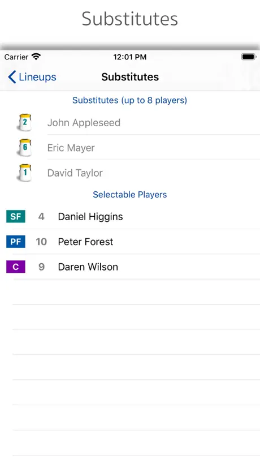The image size is (260, 463).
Task: Tap the battery indicator icon
Action: coord(249,57)
